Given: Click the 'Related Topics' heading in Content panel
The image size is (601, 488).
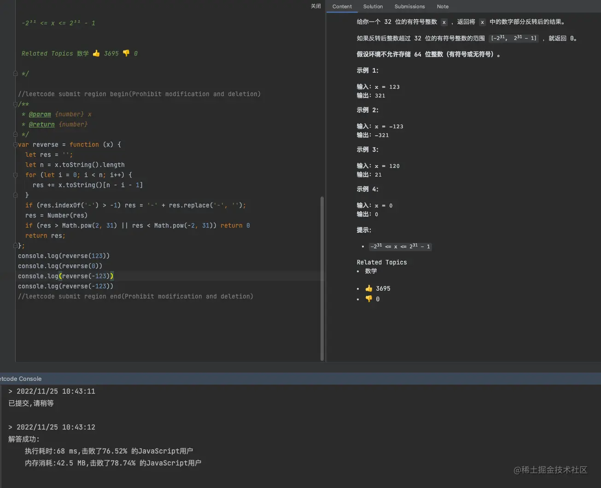Looking at the screenshot, I should [382, 262].
